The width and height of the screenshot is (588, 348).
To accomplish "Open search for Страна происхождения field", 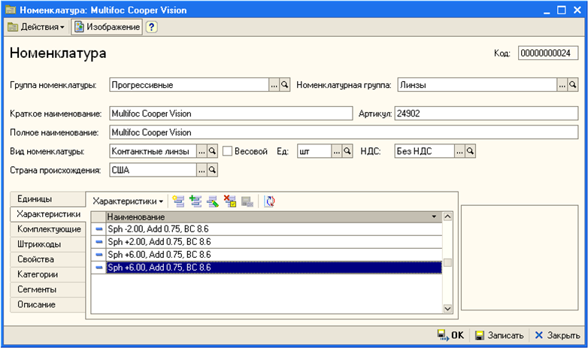I will click(212, 170).
